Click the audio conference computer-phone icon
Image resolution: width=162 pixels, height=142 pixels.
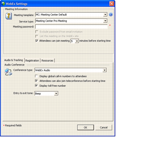pyautogui.click(x=8, y=72)
